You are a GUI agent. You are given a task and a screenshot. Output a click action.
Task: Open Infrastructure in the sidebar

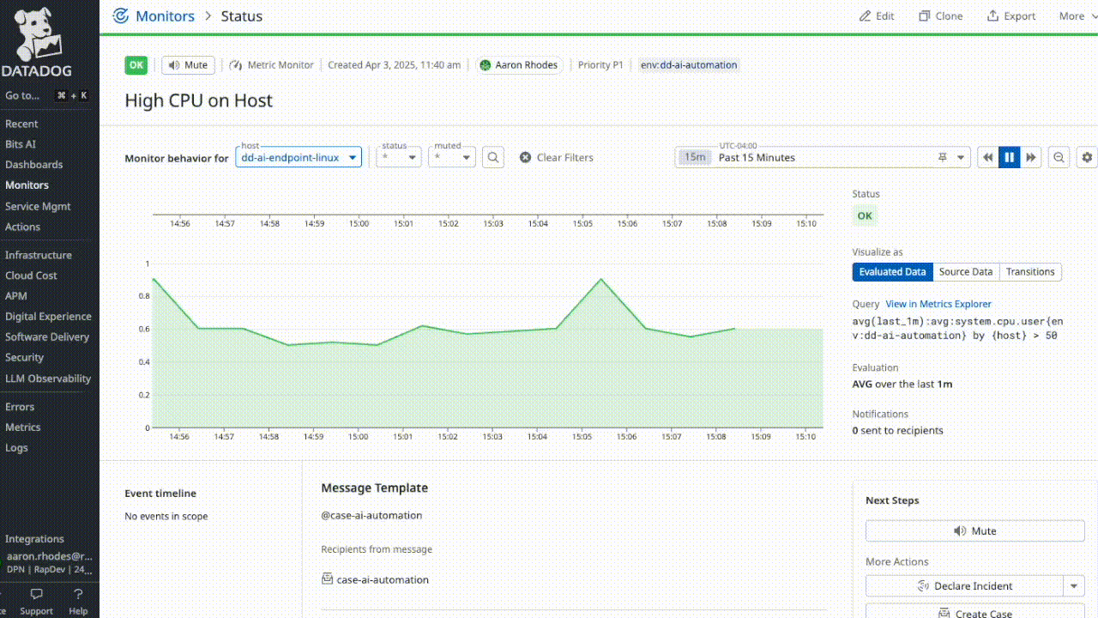[39, 255]
